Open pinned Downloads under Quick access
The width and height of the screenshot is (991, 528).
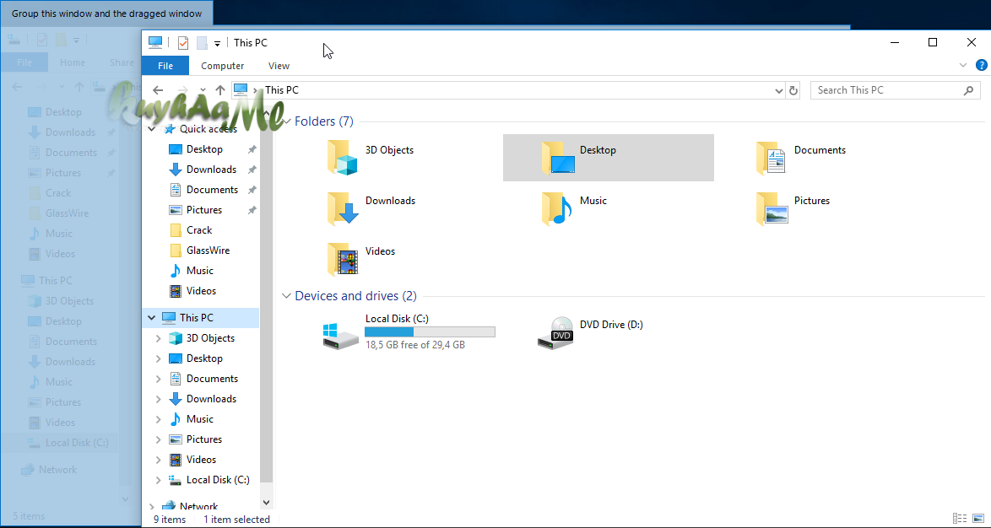click(211, 170)
